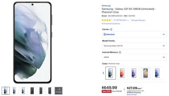
Task: Select the Phantom Gray color swatch
Action: click(x=111, y=73)
